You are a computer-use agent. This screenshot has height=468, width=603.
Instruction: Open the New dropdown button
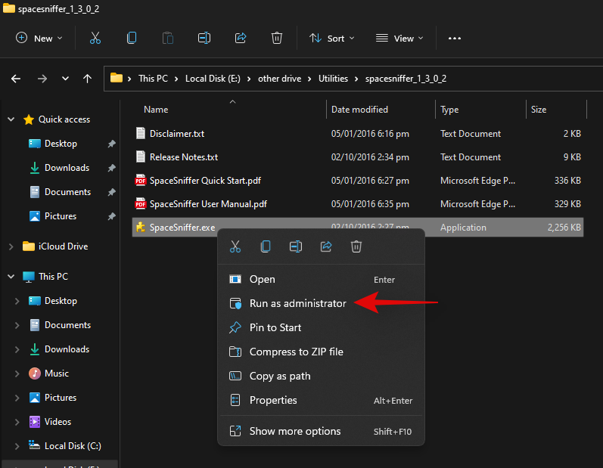tap(39, 38)
